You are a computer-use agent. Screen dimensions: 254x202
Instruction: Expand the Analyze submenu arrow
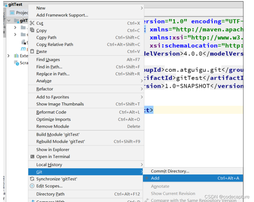[142, 81]
